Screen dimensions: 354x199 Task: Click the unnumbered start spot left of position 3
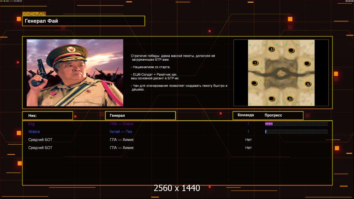(272, 98)
